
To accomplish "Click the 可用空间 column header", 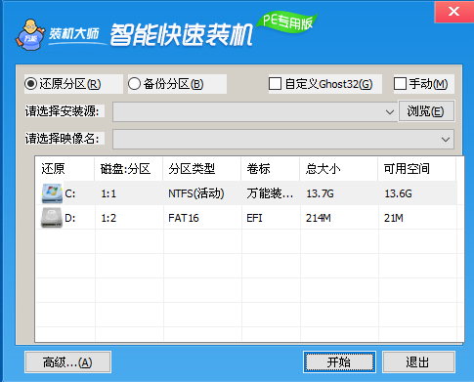I will pyautogui.click(x=416, y=169).
